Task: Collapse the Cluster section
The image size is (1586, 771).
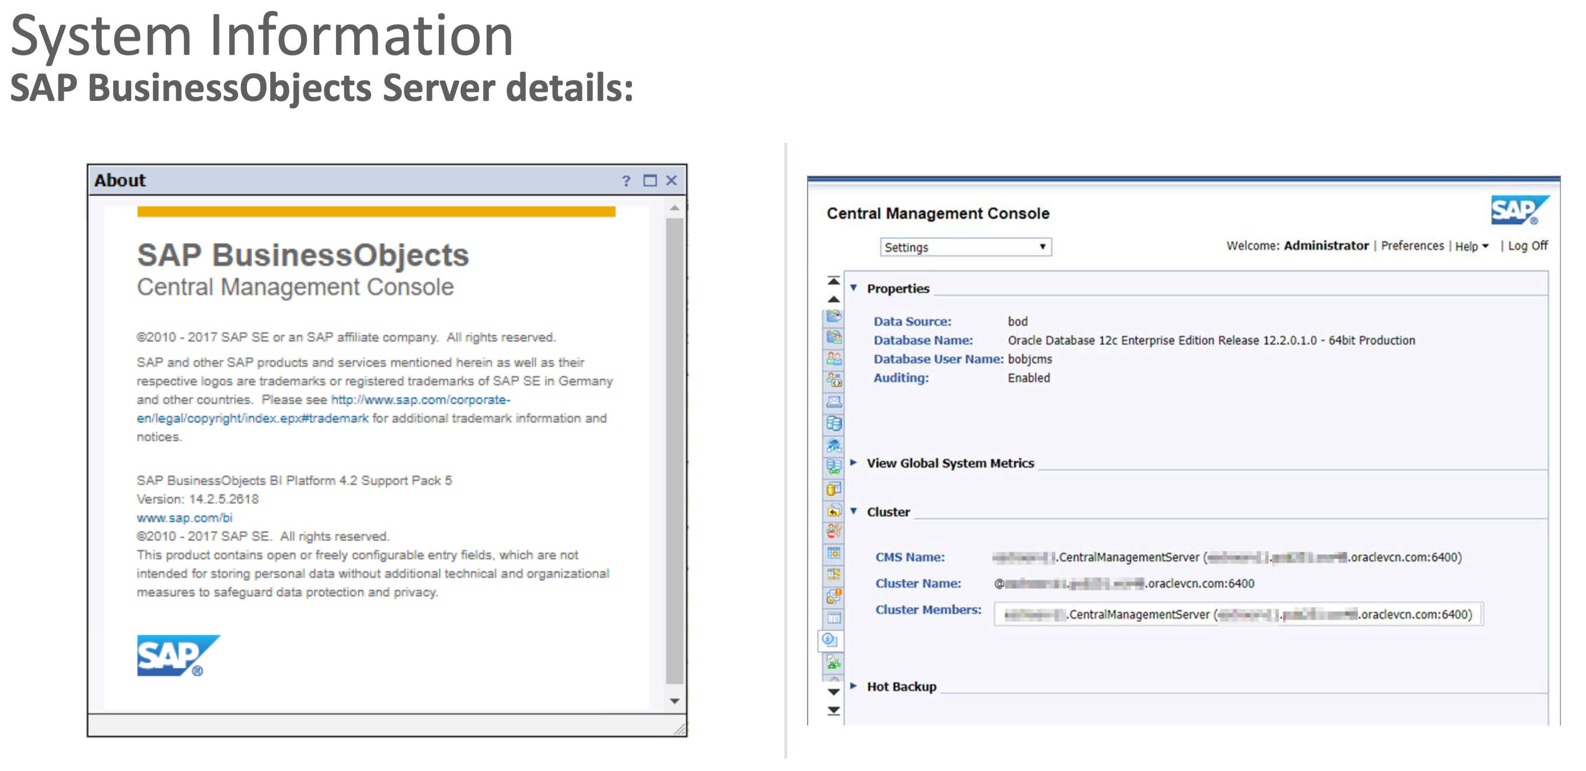Action: tap(853, 511)
